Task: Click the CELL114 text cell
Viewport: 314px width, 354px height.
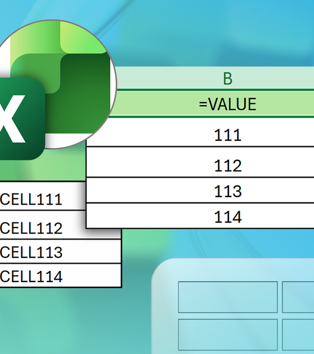Action: point(61,276)
